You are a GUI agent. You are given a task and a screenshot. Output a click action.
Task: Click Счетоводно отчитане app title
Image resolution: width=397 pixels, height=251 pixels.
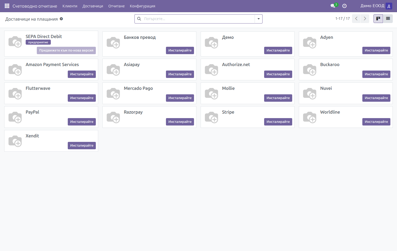click(x=35, y=6)
